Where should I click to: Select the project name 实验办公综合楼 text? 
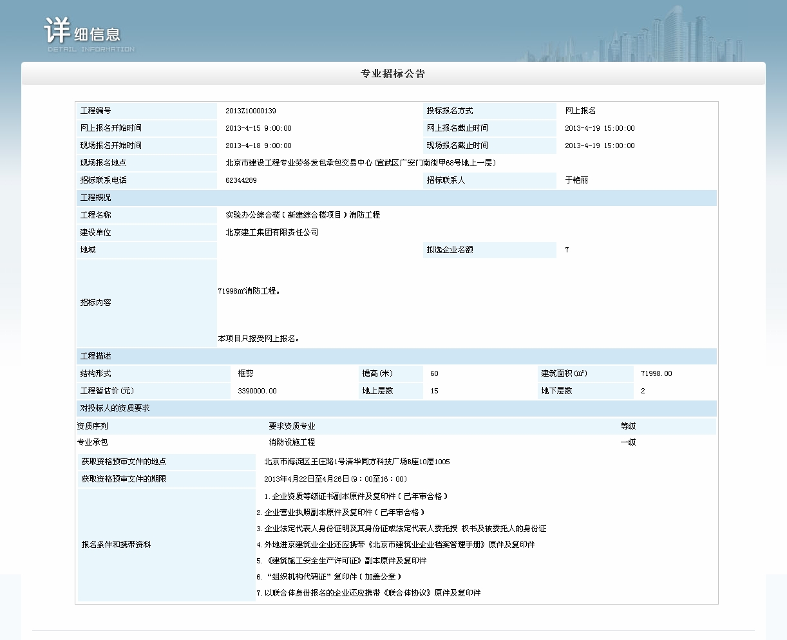tap(303, 215)
